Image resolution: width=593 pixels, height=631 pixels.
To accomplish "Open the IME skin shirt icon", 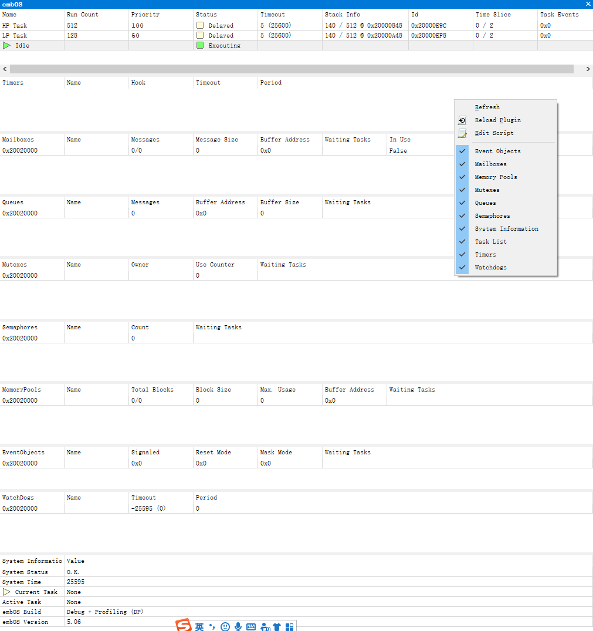I will tap(277, 626).
